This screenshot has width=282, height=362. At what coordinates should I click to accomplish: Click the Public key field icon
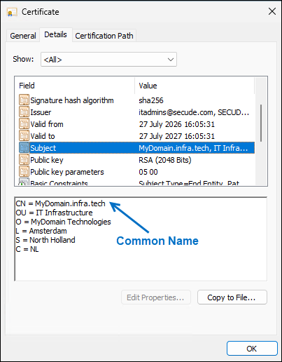coord(24,160)
